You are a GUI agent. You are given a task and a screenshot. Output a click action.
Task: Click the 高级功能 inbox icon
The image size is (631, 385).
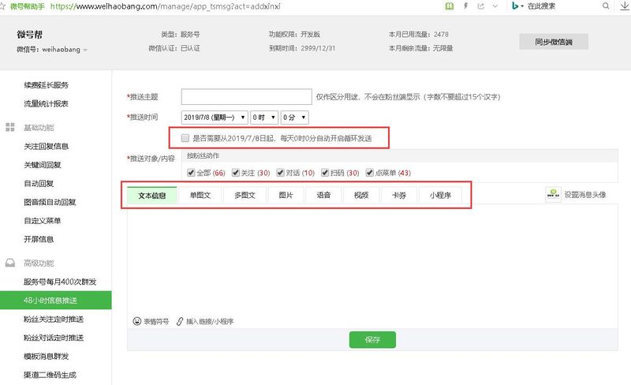[10, 263]
